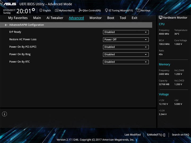The width and height of the screenshot is (191, 143).
Task: Click the 100.0 MHz BCLK value
Action: (x=164, y=44)
